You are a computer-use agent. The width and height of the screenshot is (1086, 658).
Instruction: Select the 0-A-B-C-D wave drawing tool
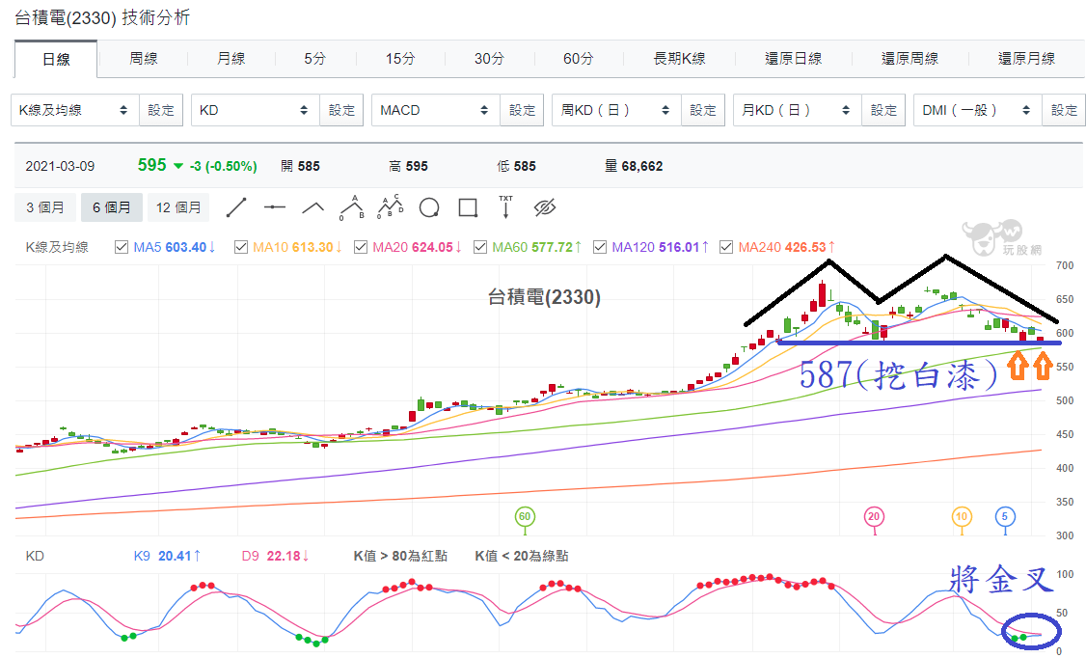(391, 206)
